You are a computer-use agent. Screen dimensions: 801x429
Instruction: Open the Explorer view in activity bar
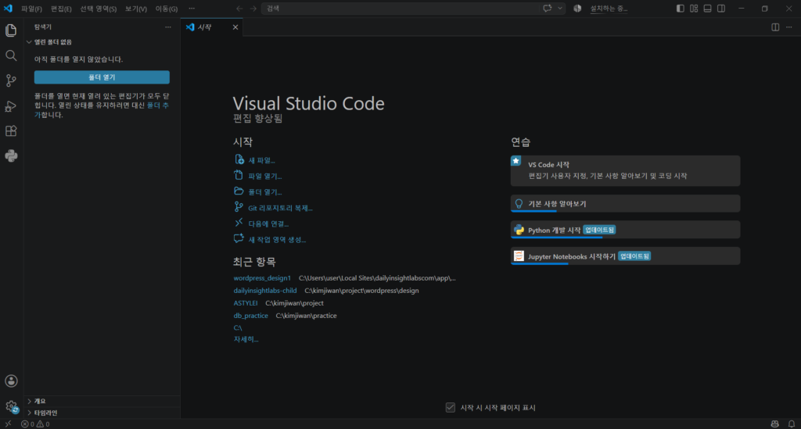(11, 30)
